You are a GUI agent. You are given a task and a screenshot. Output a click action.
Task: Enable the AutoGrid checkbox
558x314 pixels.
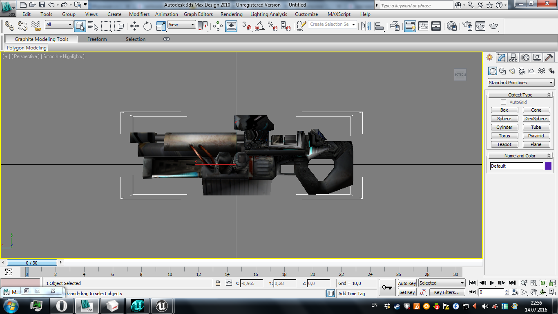(x=504, y=102)
